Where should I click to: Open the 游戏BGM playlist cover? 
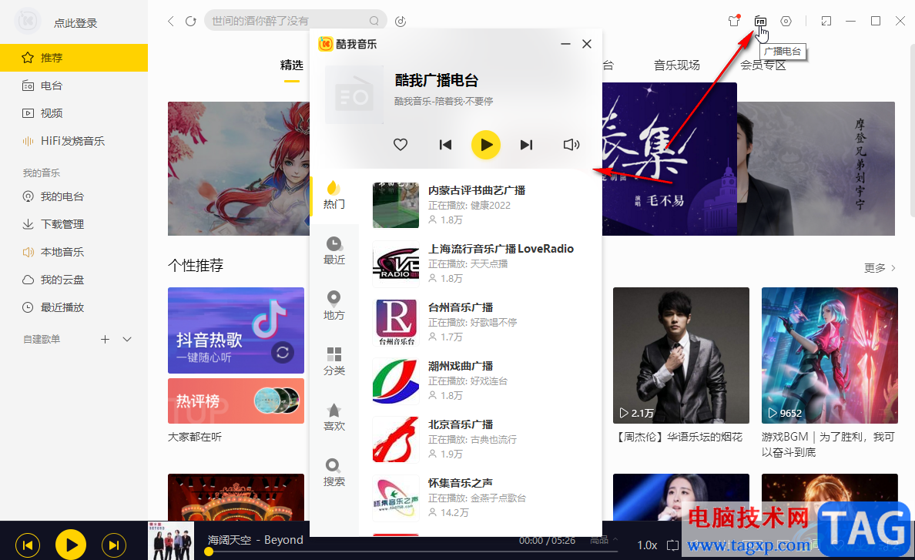(830, 355)
